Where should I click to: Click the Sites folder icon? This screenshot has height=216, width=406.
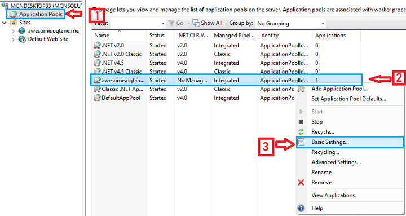14,23
